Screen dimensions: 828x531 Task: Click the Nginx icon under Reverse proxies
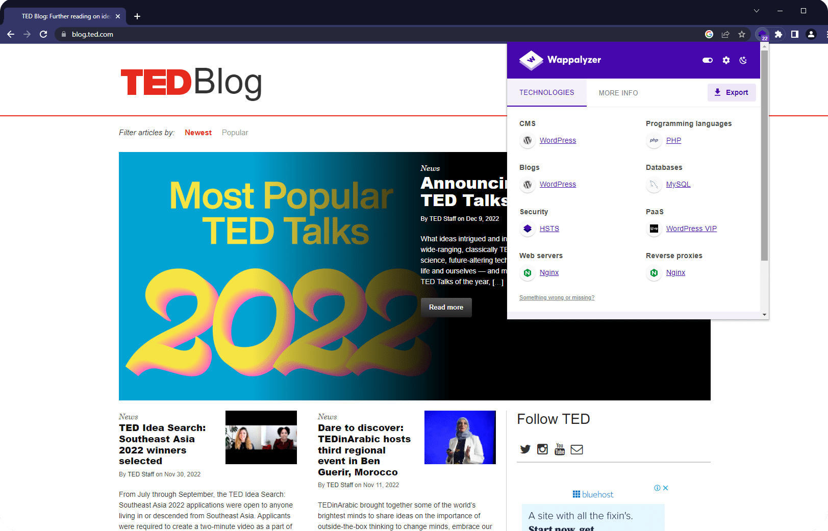[x=654, y=272]
